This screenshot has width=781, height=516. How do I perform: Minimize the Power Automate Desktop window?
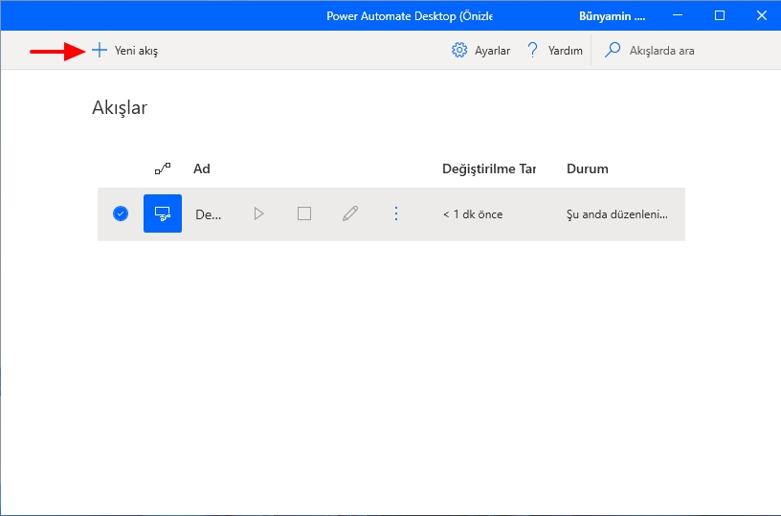coord(678,15)
